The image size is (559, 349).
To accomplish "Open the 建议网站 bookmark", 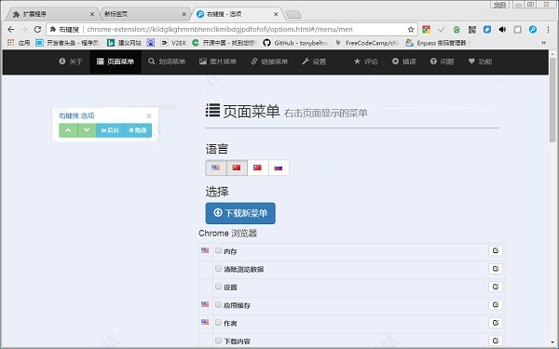I will point(124,43).
